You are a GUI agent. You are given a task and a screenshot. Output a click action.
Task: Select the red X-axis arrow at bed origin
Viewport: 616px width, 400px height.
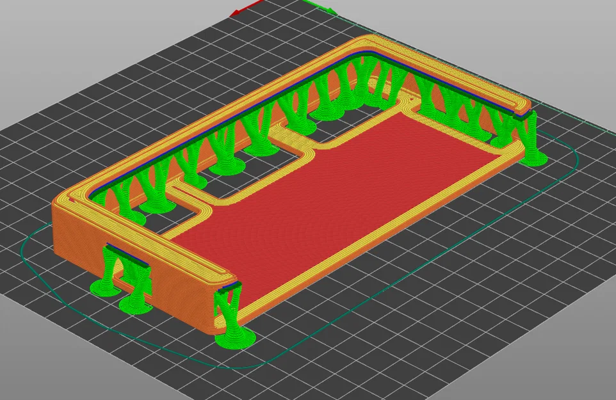247,8
